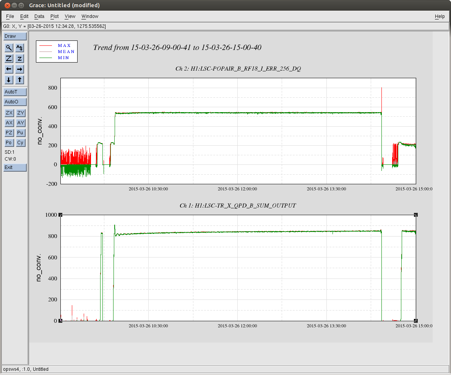Click the '-200' y-axis value on upper graph
The height and width of the screenshot is (375, 451).
click(x=52, y=184)
